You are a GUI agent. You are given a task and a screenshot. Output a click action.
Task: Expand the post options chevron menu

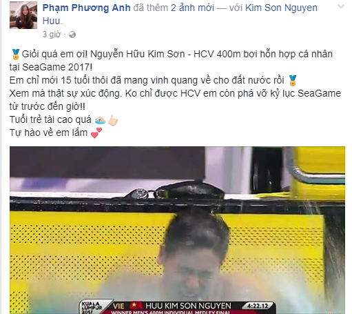(341, 6)
